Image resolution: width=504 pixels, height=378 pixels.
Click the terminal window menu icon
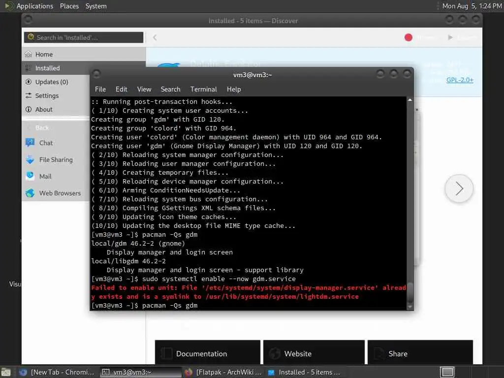pos(96,74)
